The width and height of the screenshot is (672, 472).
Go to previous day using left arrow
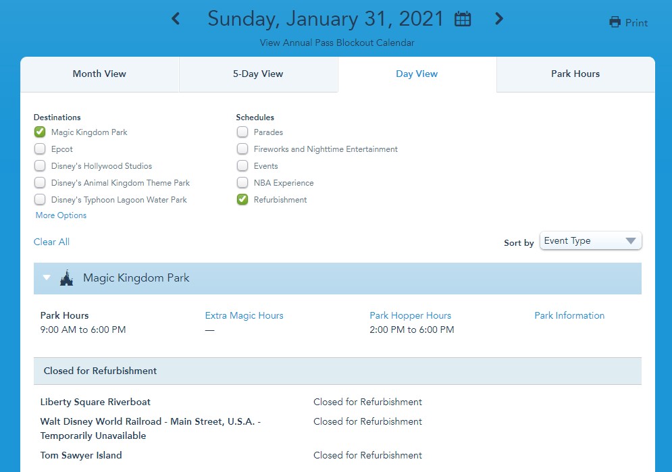coord(176,19)
